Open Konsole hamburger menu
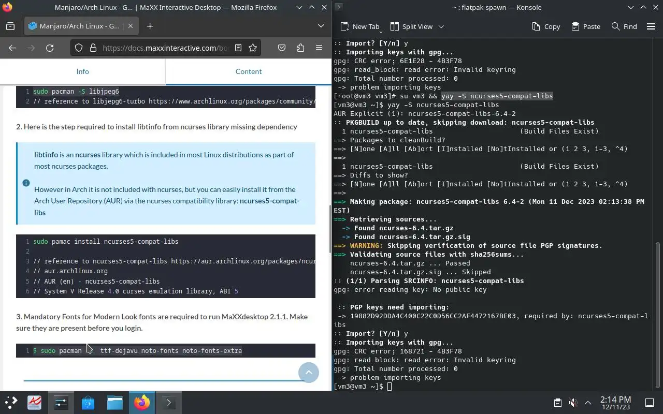 point(651,26)
